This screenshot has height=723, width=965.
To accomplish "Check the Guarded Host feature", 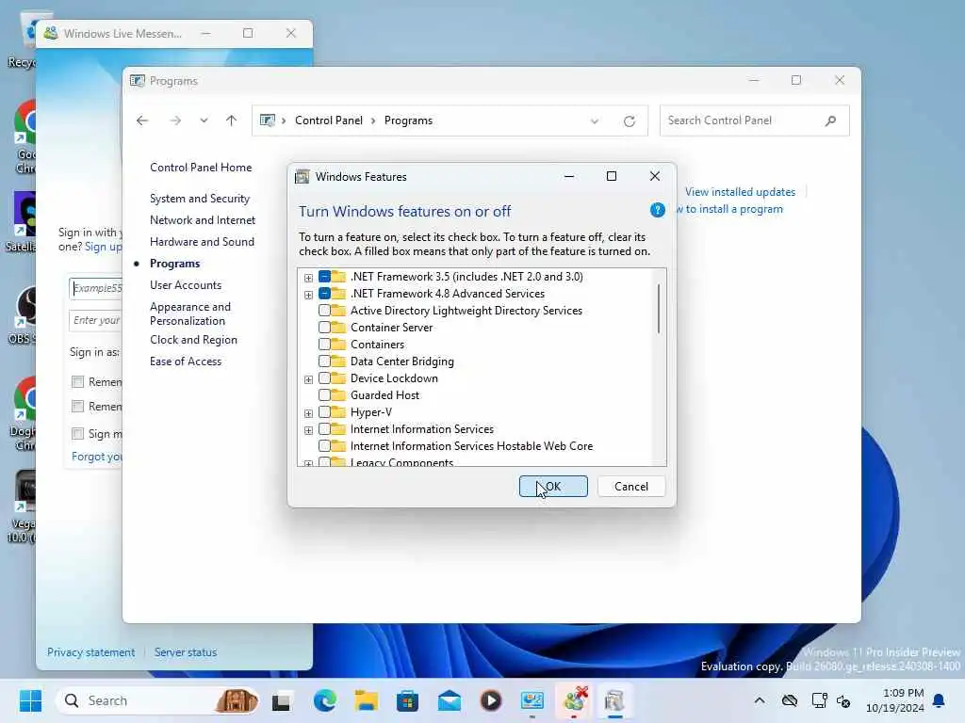I will point(324,395).
